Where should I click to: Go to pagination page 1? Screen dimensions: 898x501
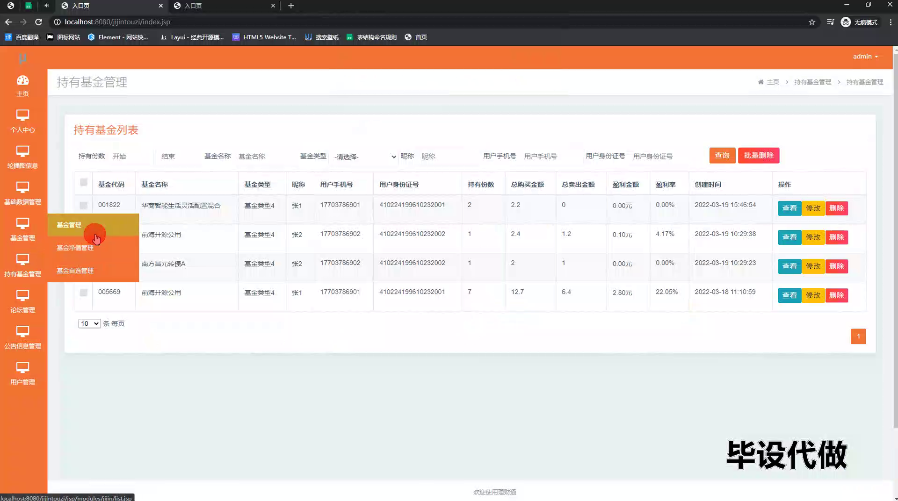click(x=858, y=336)
